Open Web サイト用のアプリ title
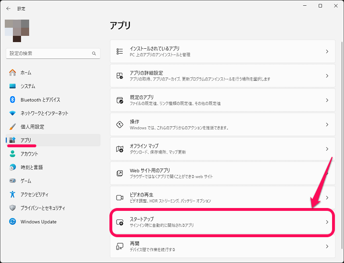The height and width of the screenshot is (263, 344). coord(150,170)
